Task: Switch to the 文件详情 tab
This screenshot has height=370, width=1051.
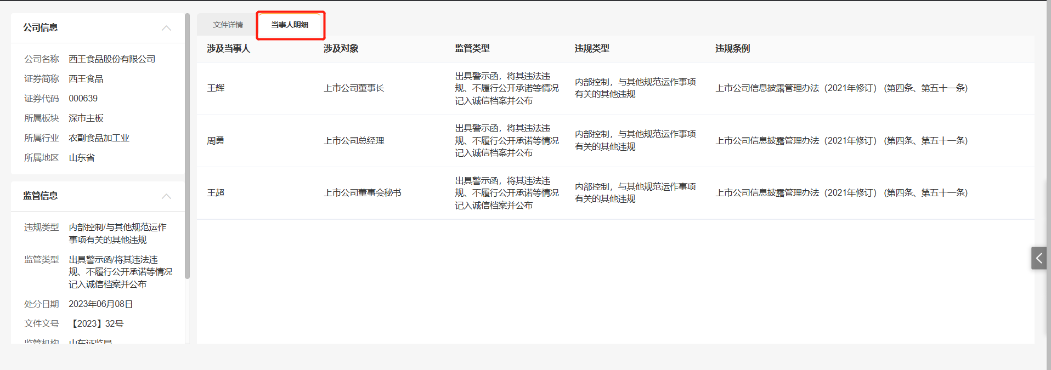Action: (x=228, y=25)
